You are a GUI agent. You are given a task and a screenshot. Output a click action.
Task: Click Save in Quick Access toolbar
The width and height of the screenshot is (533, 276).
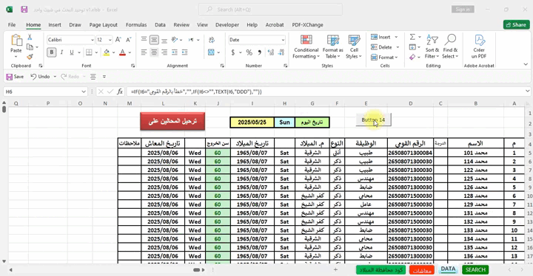pos(15,77)
